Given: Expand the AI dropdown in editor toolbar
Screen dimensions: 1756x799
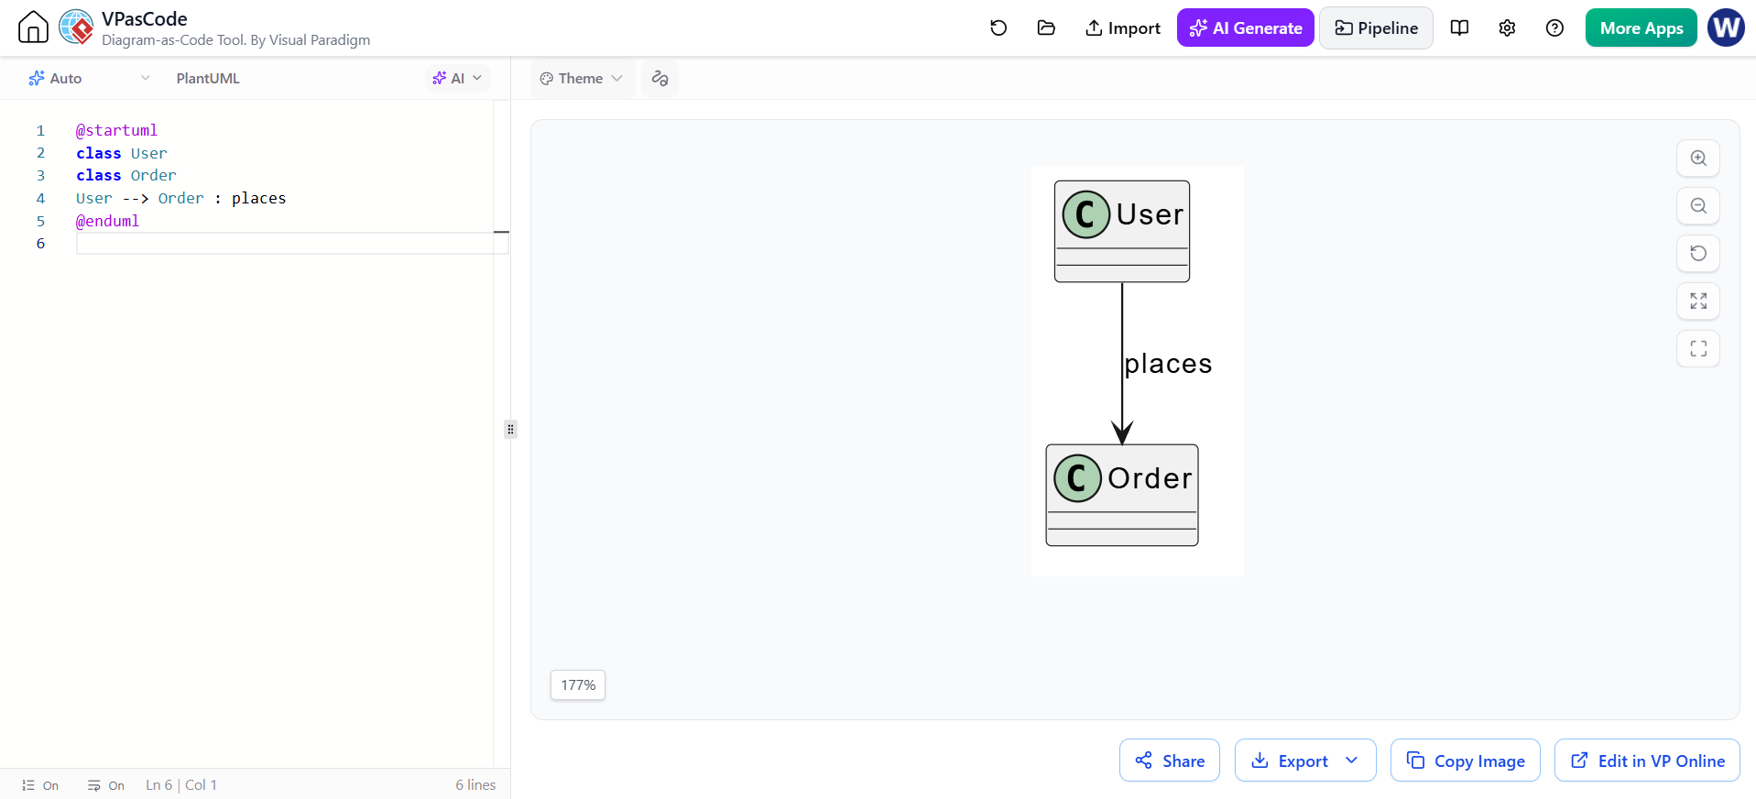Looking at the screenshot, I should 457,78.
